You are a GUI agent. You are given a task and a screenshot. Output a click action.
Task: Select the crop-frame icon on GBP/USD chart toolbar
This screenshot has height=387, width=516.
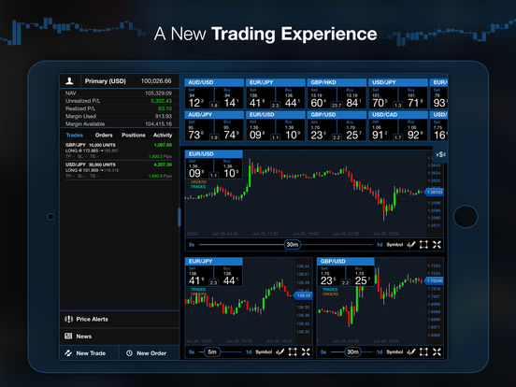423,352
